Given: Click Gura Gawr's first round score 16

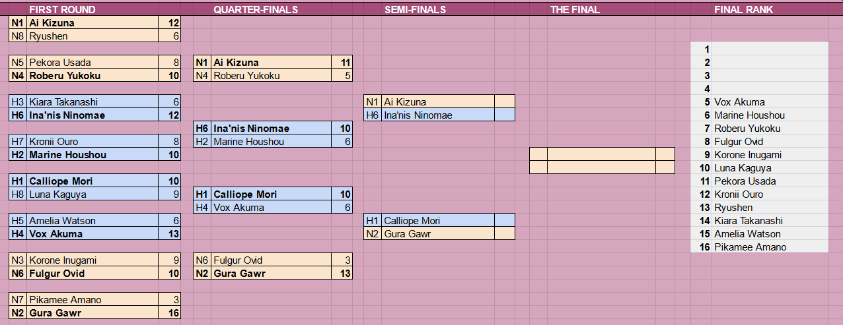Looking at the screenshot, I should tap(170, 313).
